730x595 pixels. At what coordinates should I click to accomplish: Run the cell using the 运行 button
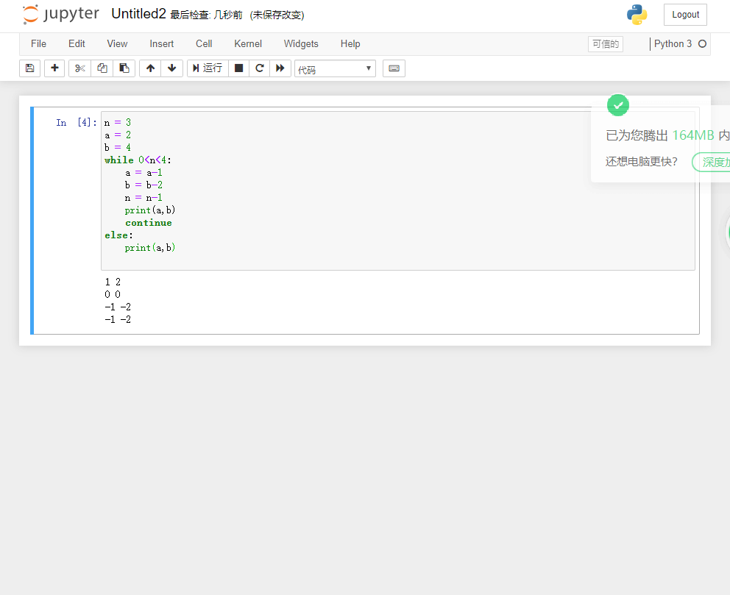tap(207, 68)
